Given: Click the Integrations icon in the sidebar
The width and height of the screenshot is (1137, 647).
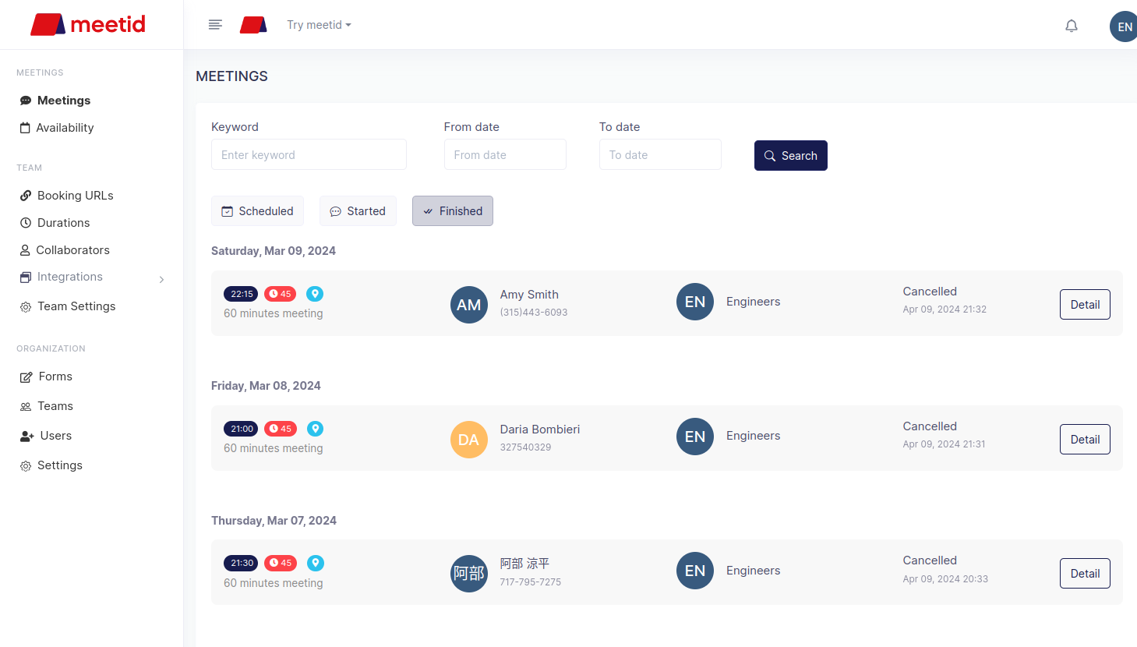Looking at the screenshot, I should point(26,277).
